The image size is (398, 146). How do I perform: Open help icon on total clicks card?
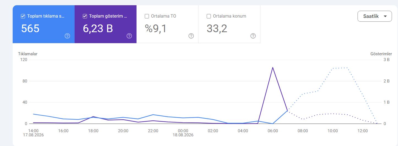(67, 36)
